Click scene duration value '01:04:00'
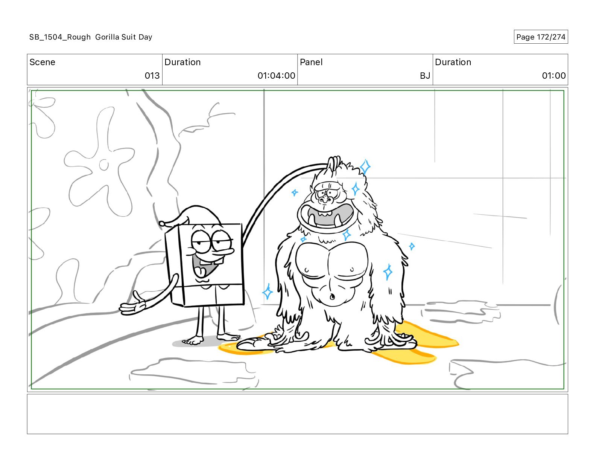Screen dimensions: 596x461 point(277,76)
